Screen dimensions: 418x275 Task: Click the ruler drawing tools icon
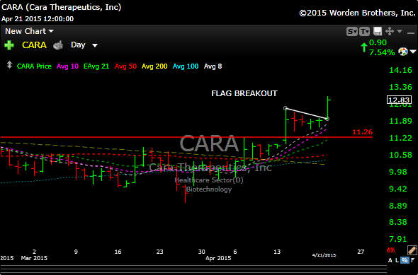(412, 250)
